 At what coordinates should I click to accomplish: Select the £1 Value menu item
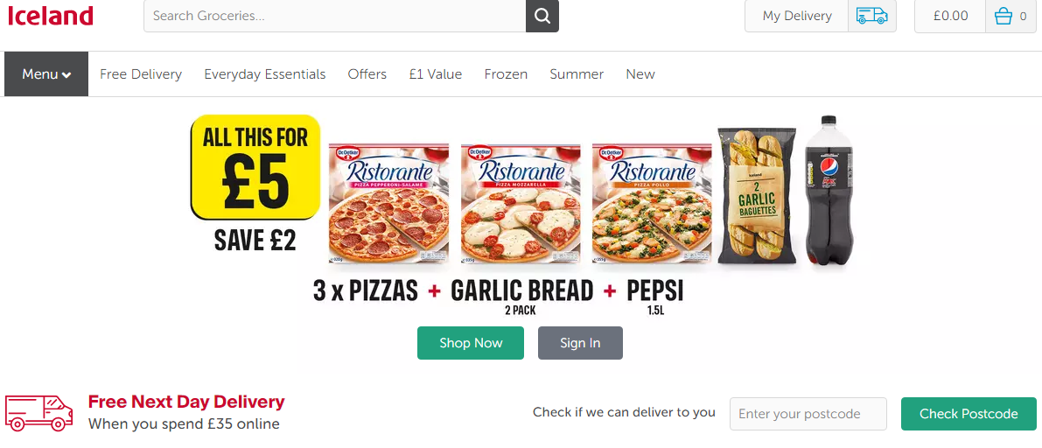[436, 74]
